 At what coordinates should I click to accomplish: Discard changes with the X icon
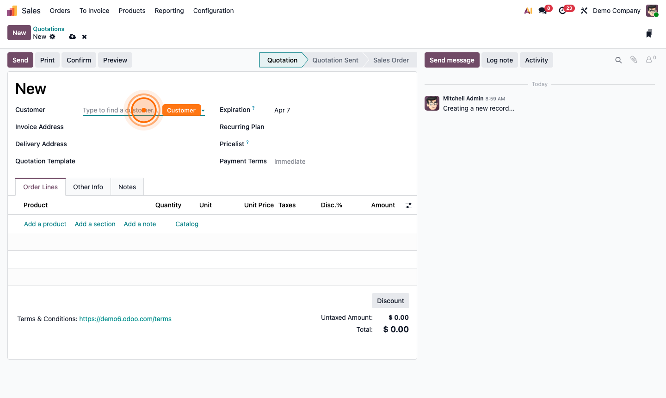point(84,37)
